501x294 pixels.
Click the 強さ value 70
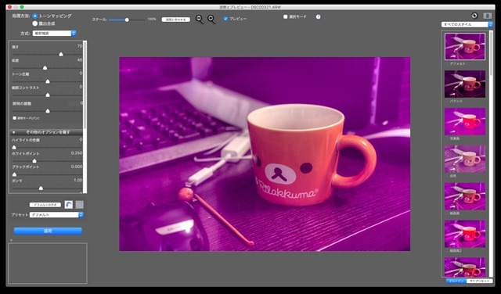pos(80,46)
